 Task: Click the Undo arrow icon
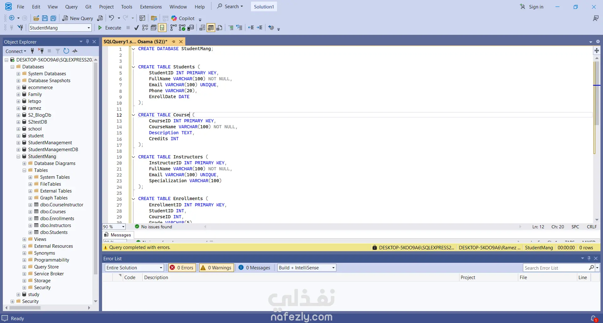[111, 18]
